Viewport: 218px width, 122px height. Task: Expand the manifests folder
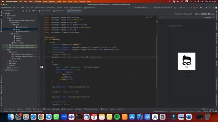pos(6,16)
